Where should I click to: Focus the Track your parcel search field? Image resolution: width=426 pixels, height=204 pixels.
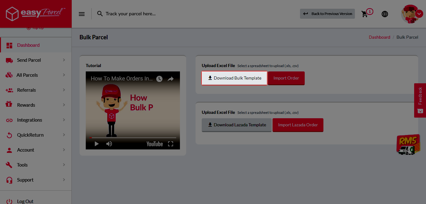[x=131, y=14]
